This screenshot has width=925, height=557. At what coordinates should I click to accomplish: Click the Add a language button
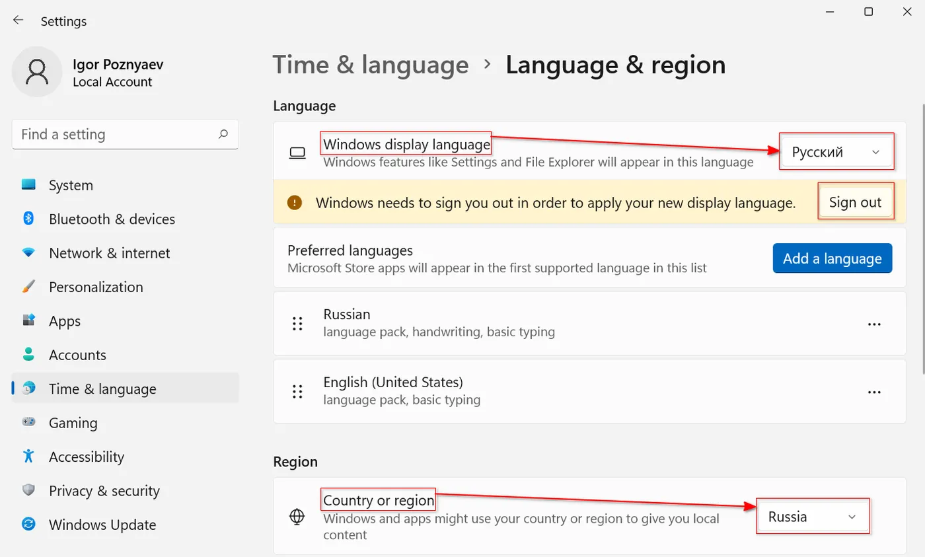coord(832,258)
